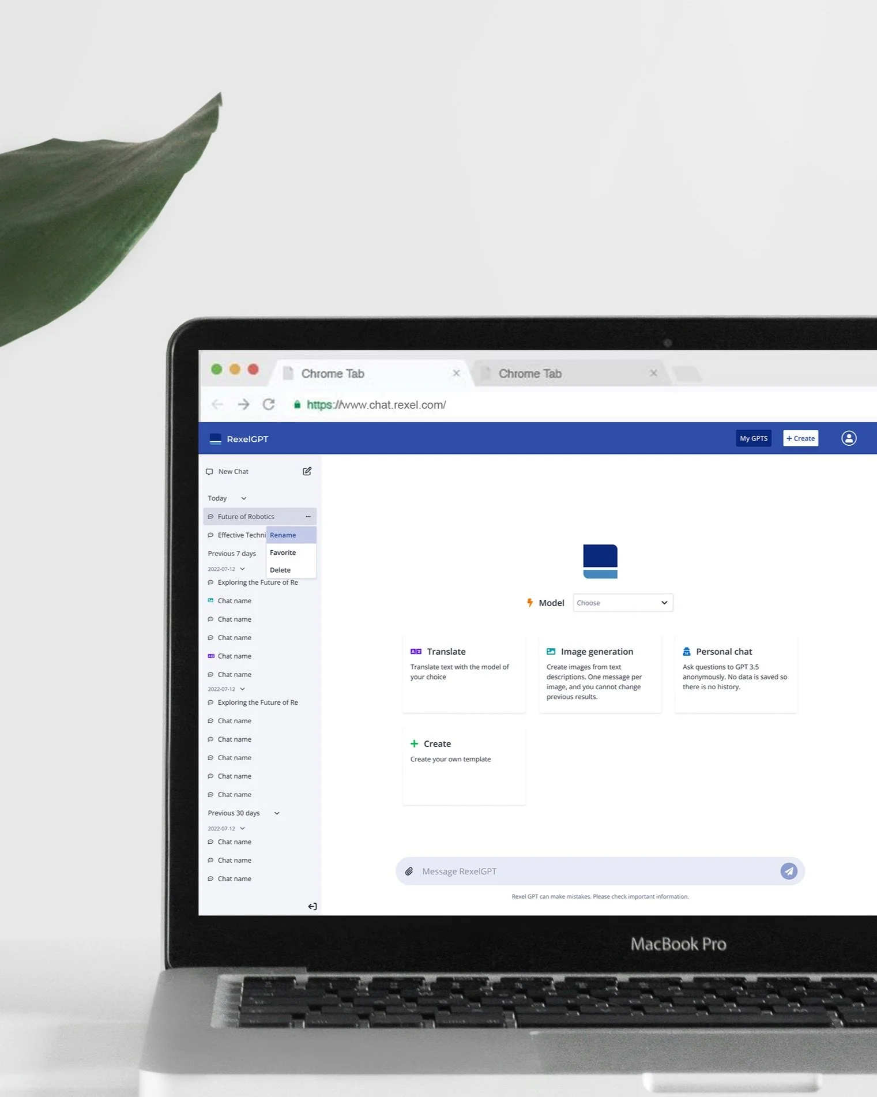The width and height of the screenshot is (877, 1097).
Task: Click the padlock icon in the address bar
Action: coord(297,405)
